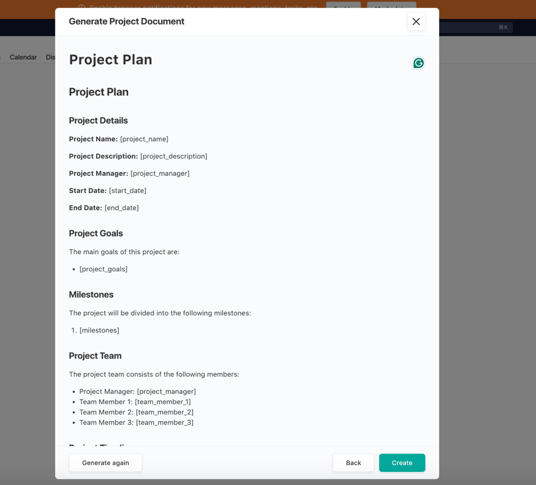Click the [project_goals] bullet placeholder

point(103,269)
